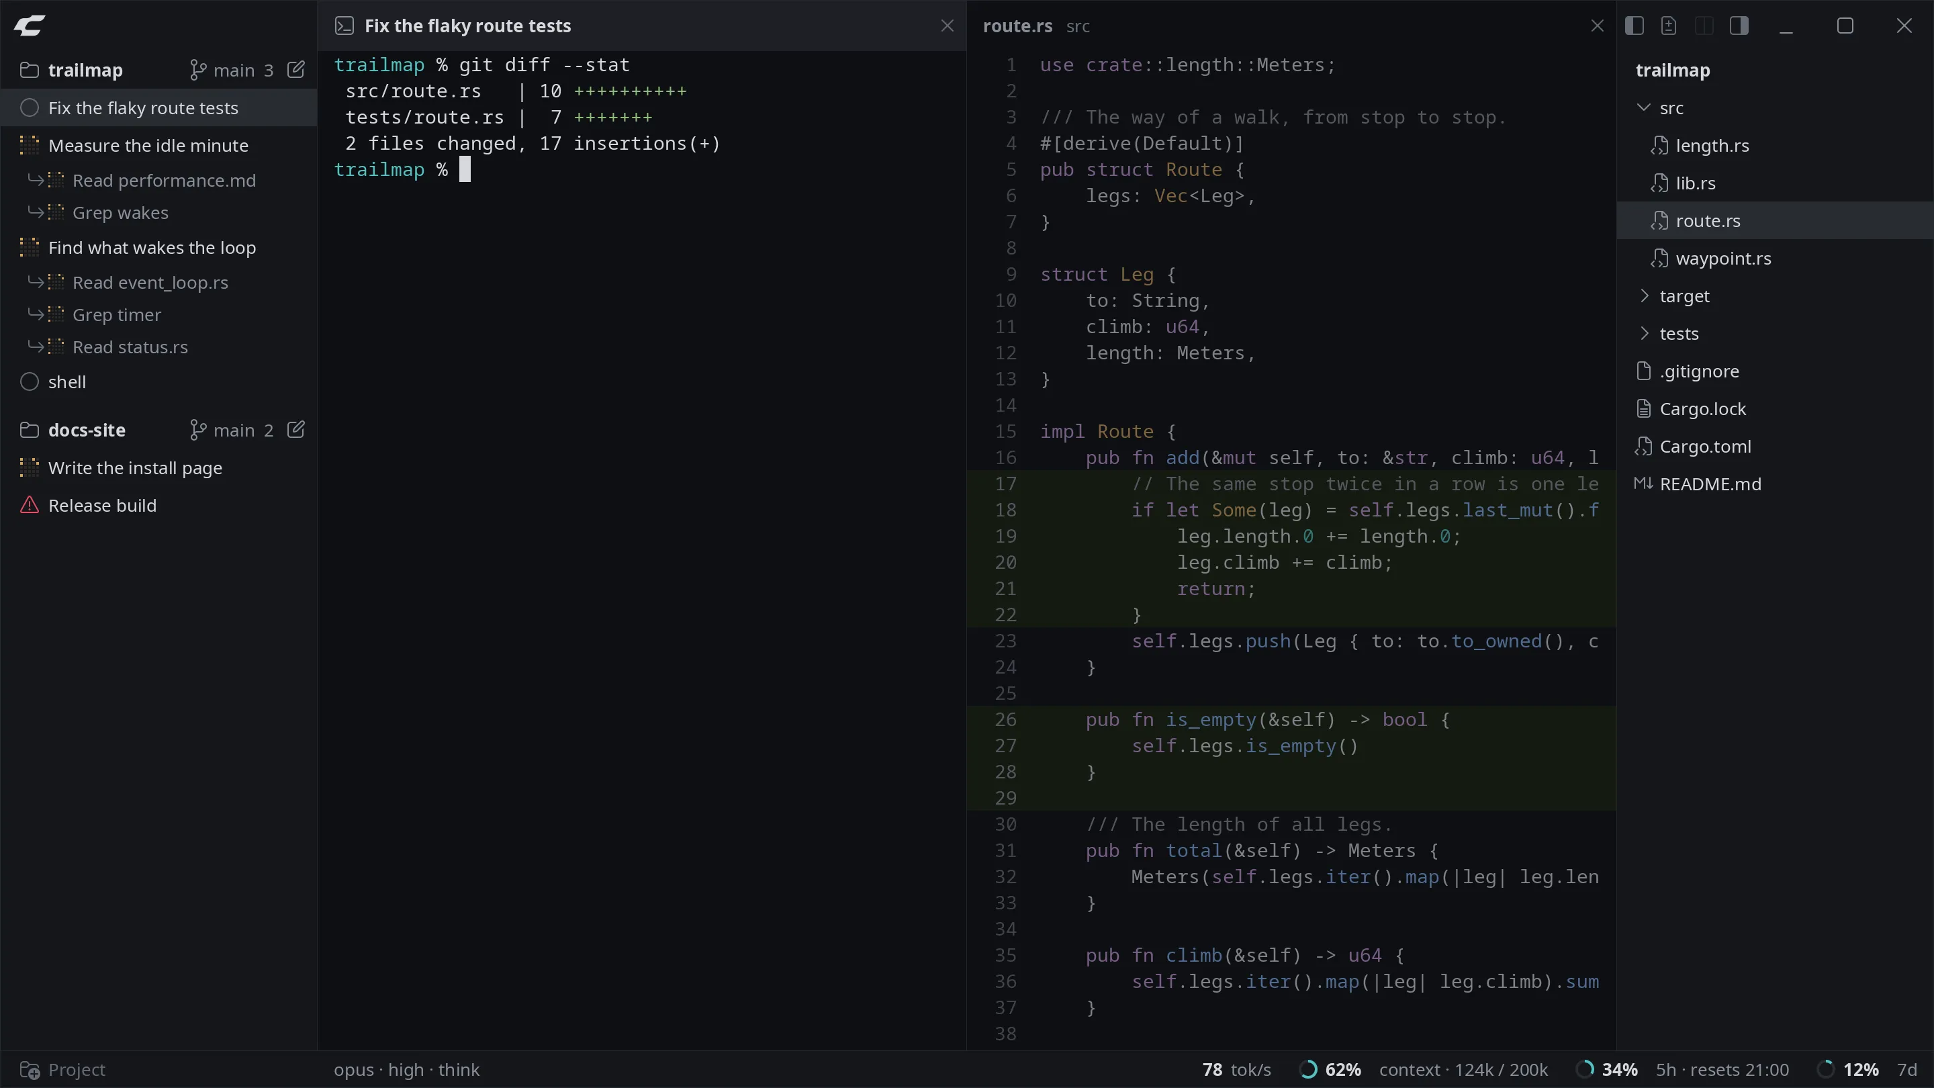Click the '78 tok/s' status entry
Viewport: 1934px width, 1088px height.
pyautogui.click(x=1236, y=1069)
